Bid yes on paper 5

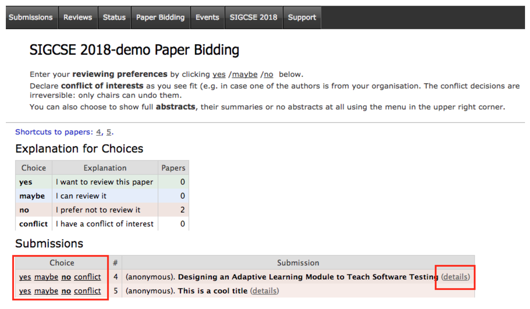tap(25, 291)
